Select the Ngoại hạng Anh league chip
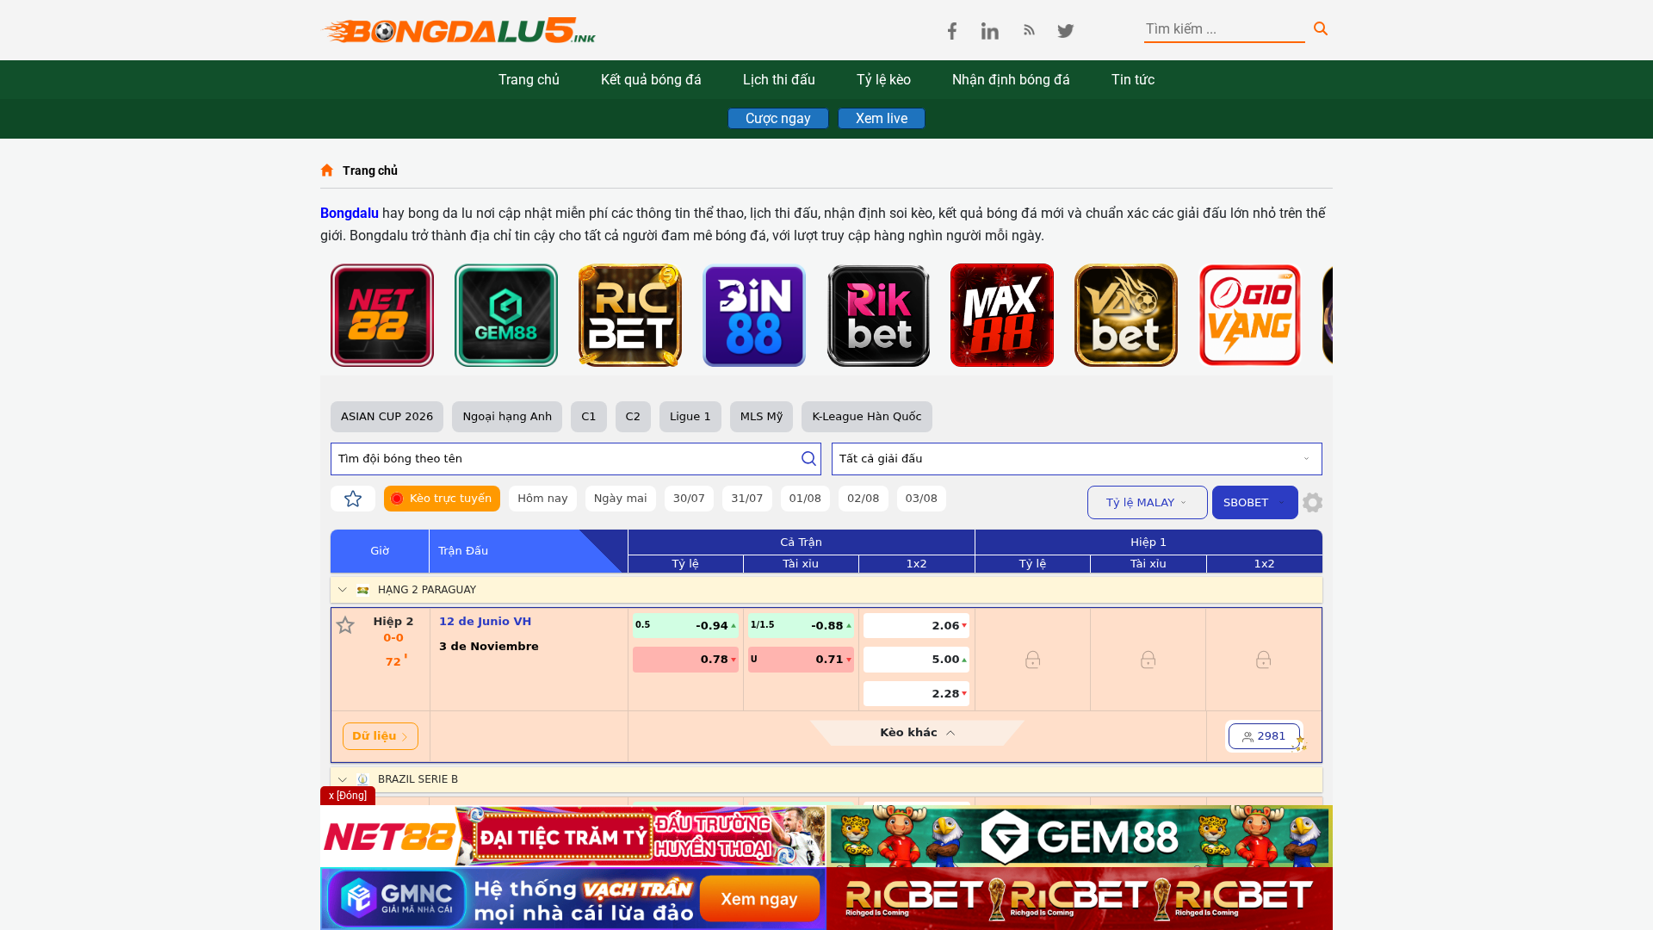This screenshot has width=1653, height=930. [x=507, y=417]
